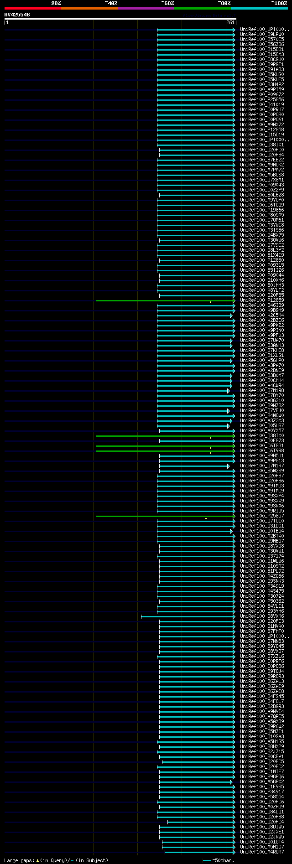Select the UniRef100_B1PL92 label

(x=262, y=571)
